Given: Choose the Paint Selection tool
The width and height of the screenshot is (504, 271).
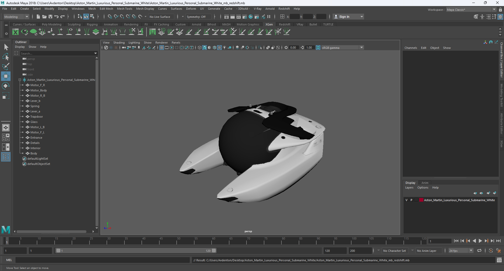Looking at the screenshot, I should (6, 66).
